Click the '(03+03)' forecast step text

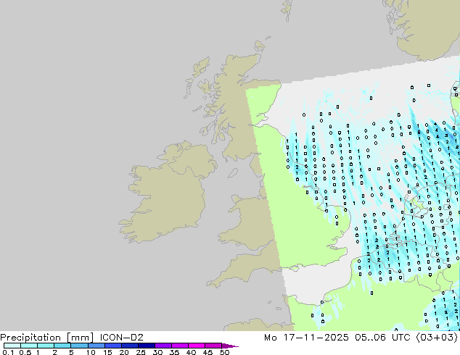tap(437, 338)
